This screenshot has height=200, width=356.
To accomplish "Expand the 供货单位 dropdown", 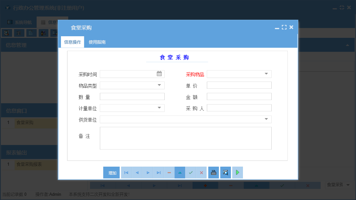I will click(266, 119).
